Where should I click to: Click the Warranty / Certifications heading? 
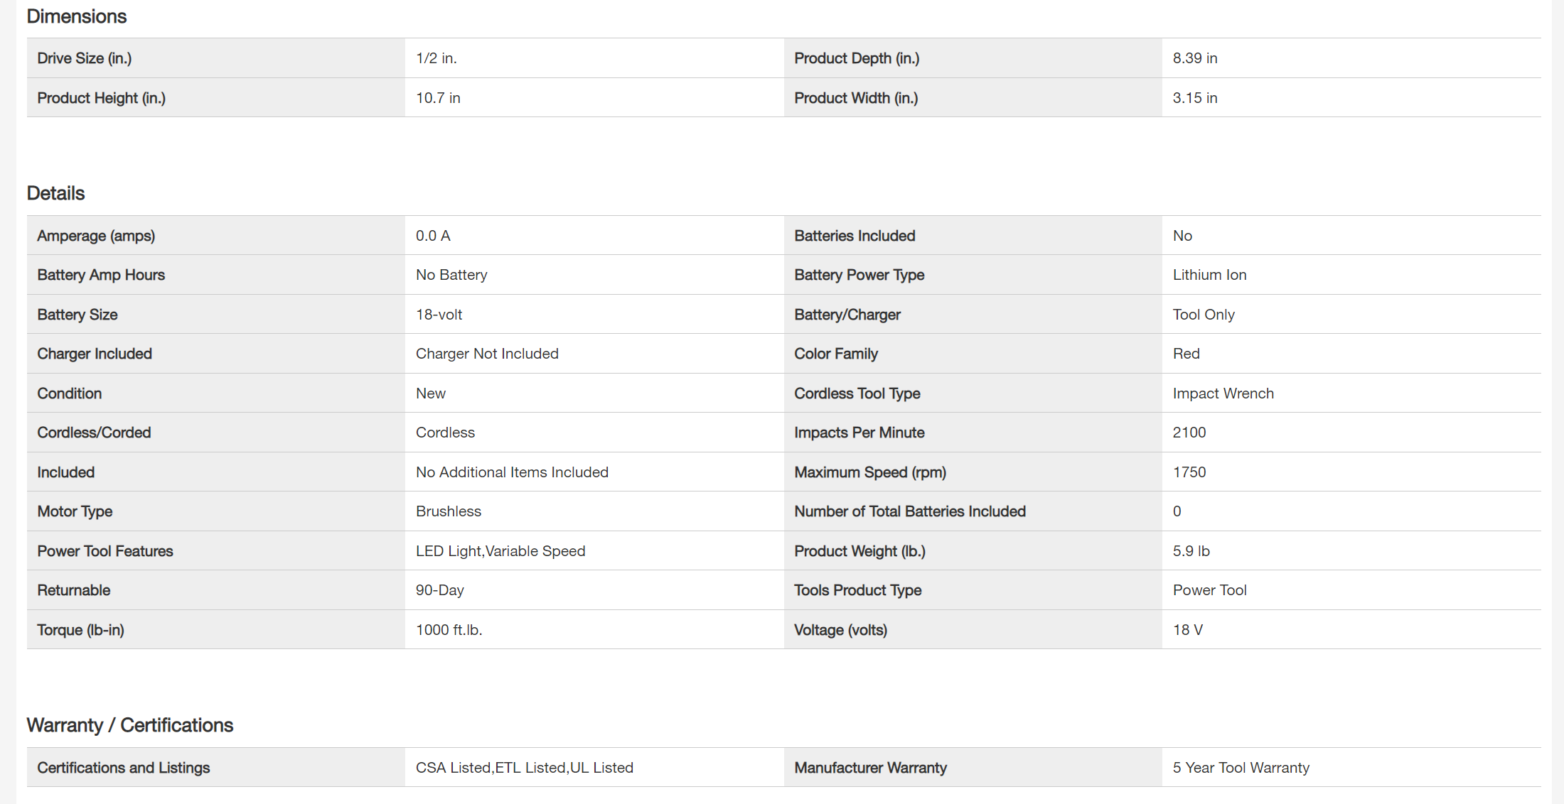pos(130,725)
